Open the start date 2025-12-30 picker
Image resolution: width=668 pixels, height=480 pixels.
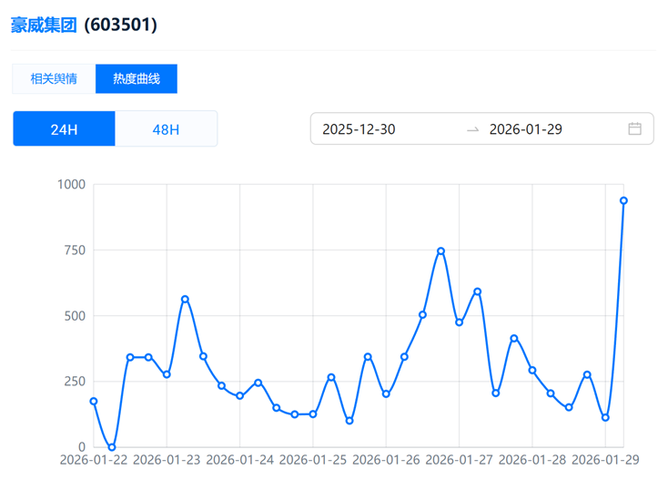pos(359,129)
